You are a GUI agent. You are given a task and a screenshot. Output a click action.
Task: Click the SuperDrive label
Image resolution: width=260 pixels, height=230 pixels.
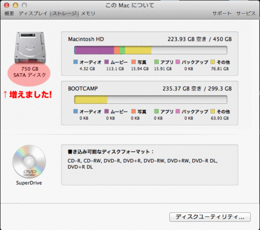(29, 183)
